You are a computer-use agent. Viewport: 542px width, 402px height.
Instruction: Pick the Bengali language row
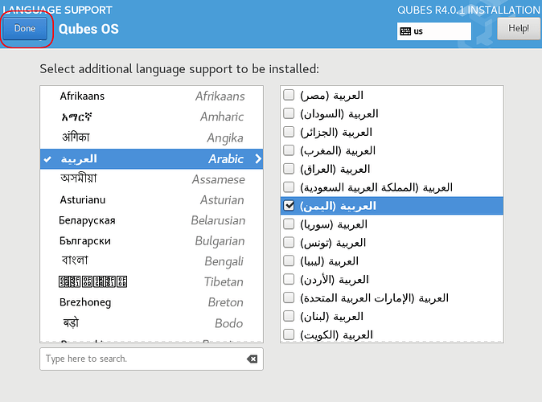pos(151,261)
